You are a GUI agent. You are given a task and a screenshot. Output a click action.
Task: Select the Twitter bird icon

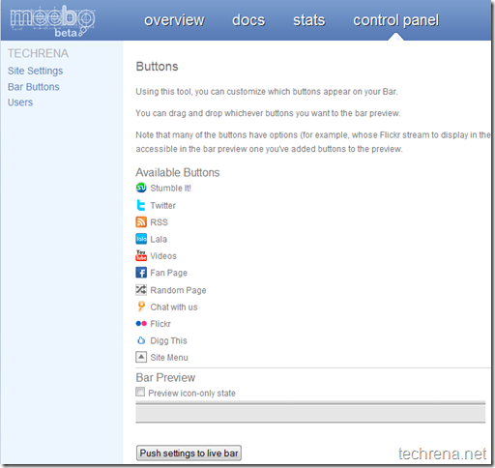click(x=141, y=205)
